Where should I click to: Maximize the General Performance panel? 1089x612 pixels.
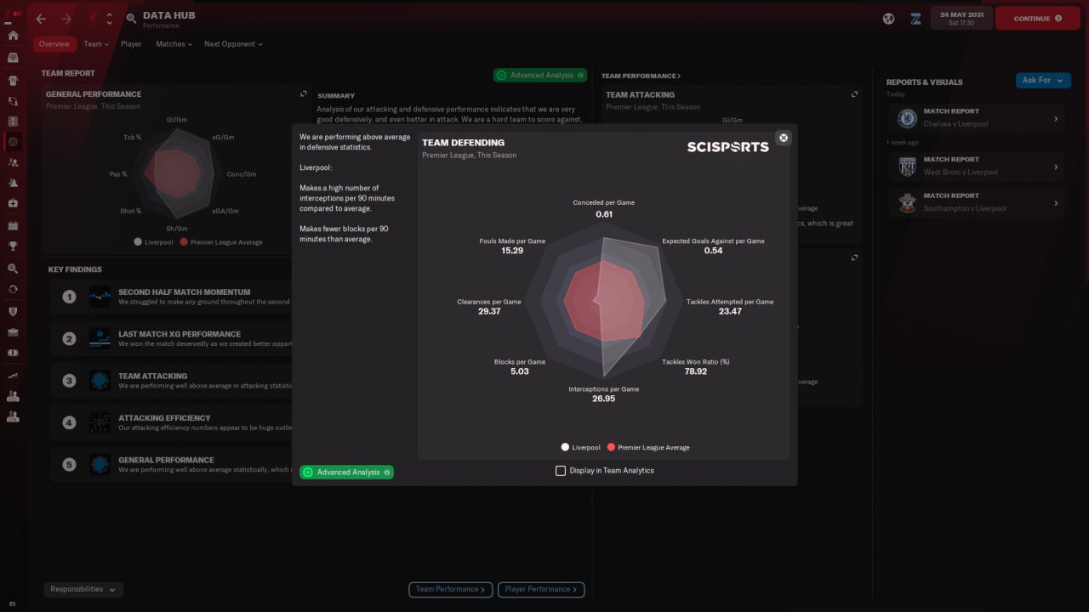pos(304,94)
